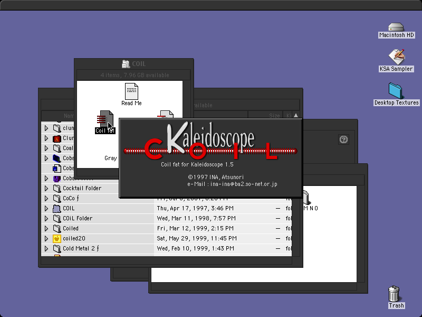Screen dimensions: 422x317
Task: Expand the COiL Folder disclosure triangle
Action: (x=46, y=218)
